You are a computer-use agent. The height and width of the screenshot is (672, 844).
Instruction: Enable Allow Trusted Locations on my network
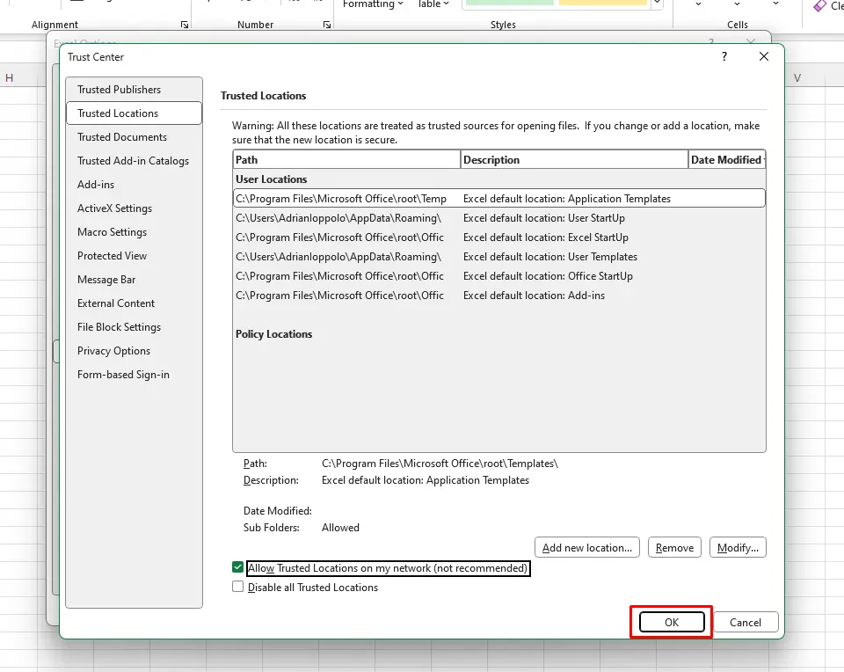[238, 568]
